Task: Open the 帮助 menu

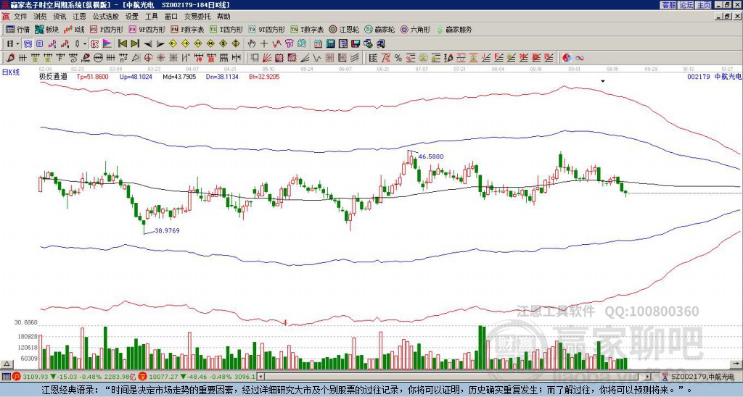Action: pos(223,17)
